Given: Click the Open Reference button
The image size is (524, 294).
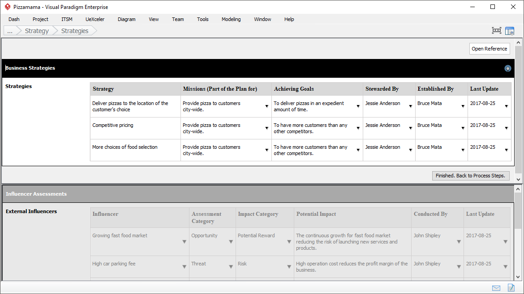Looking at the screenshot, I should click(x=490, y=49).
